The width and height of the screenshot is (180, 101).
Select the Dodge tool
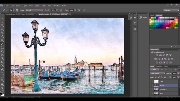(x=2, y=66)
